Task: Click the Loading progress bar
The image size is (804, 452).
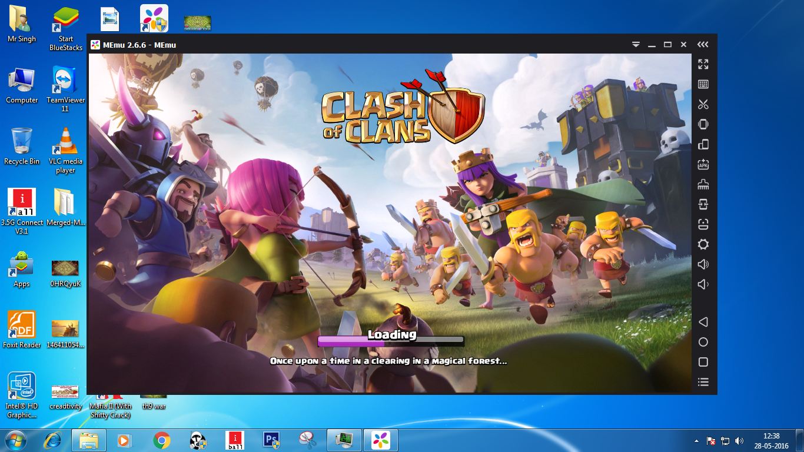Action: click(390, 341)
